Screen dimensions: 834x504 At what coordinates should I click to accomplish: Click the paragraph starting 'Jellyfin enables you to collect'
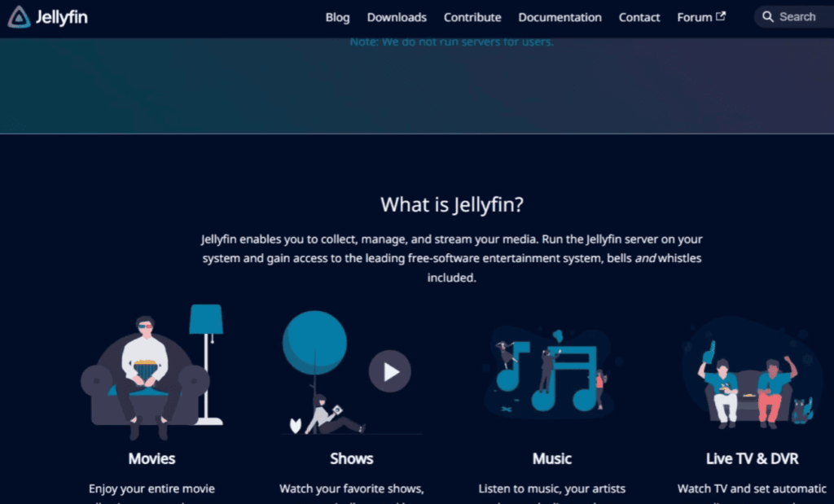451,258
